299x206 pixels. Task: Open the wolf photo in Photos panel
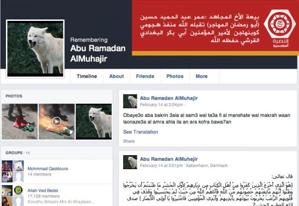click(x=94, y=121)
